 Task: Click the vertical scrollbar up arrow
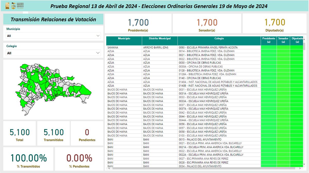coord(304,39)
